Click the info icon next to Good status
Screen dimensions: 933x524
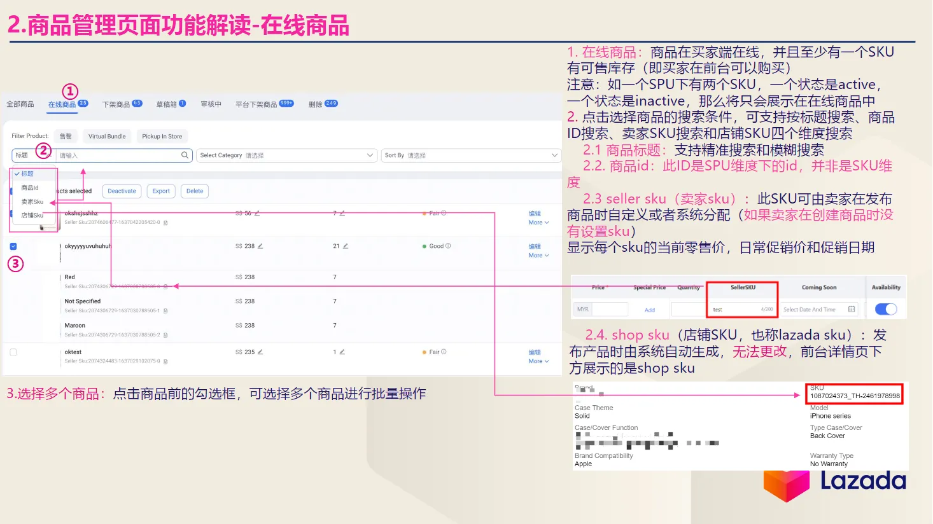coord(447,245)
